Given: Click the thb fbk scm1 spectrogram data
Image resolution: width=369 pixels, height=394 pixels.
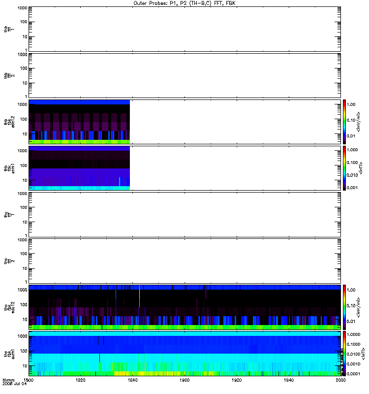Looking at the screenshot, I should point(79,168).
